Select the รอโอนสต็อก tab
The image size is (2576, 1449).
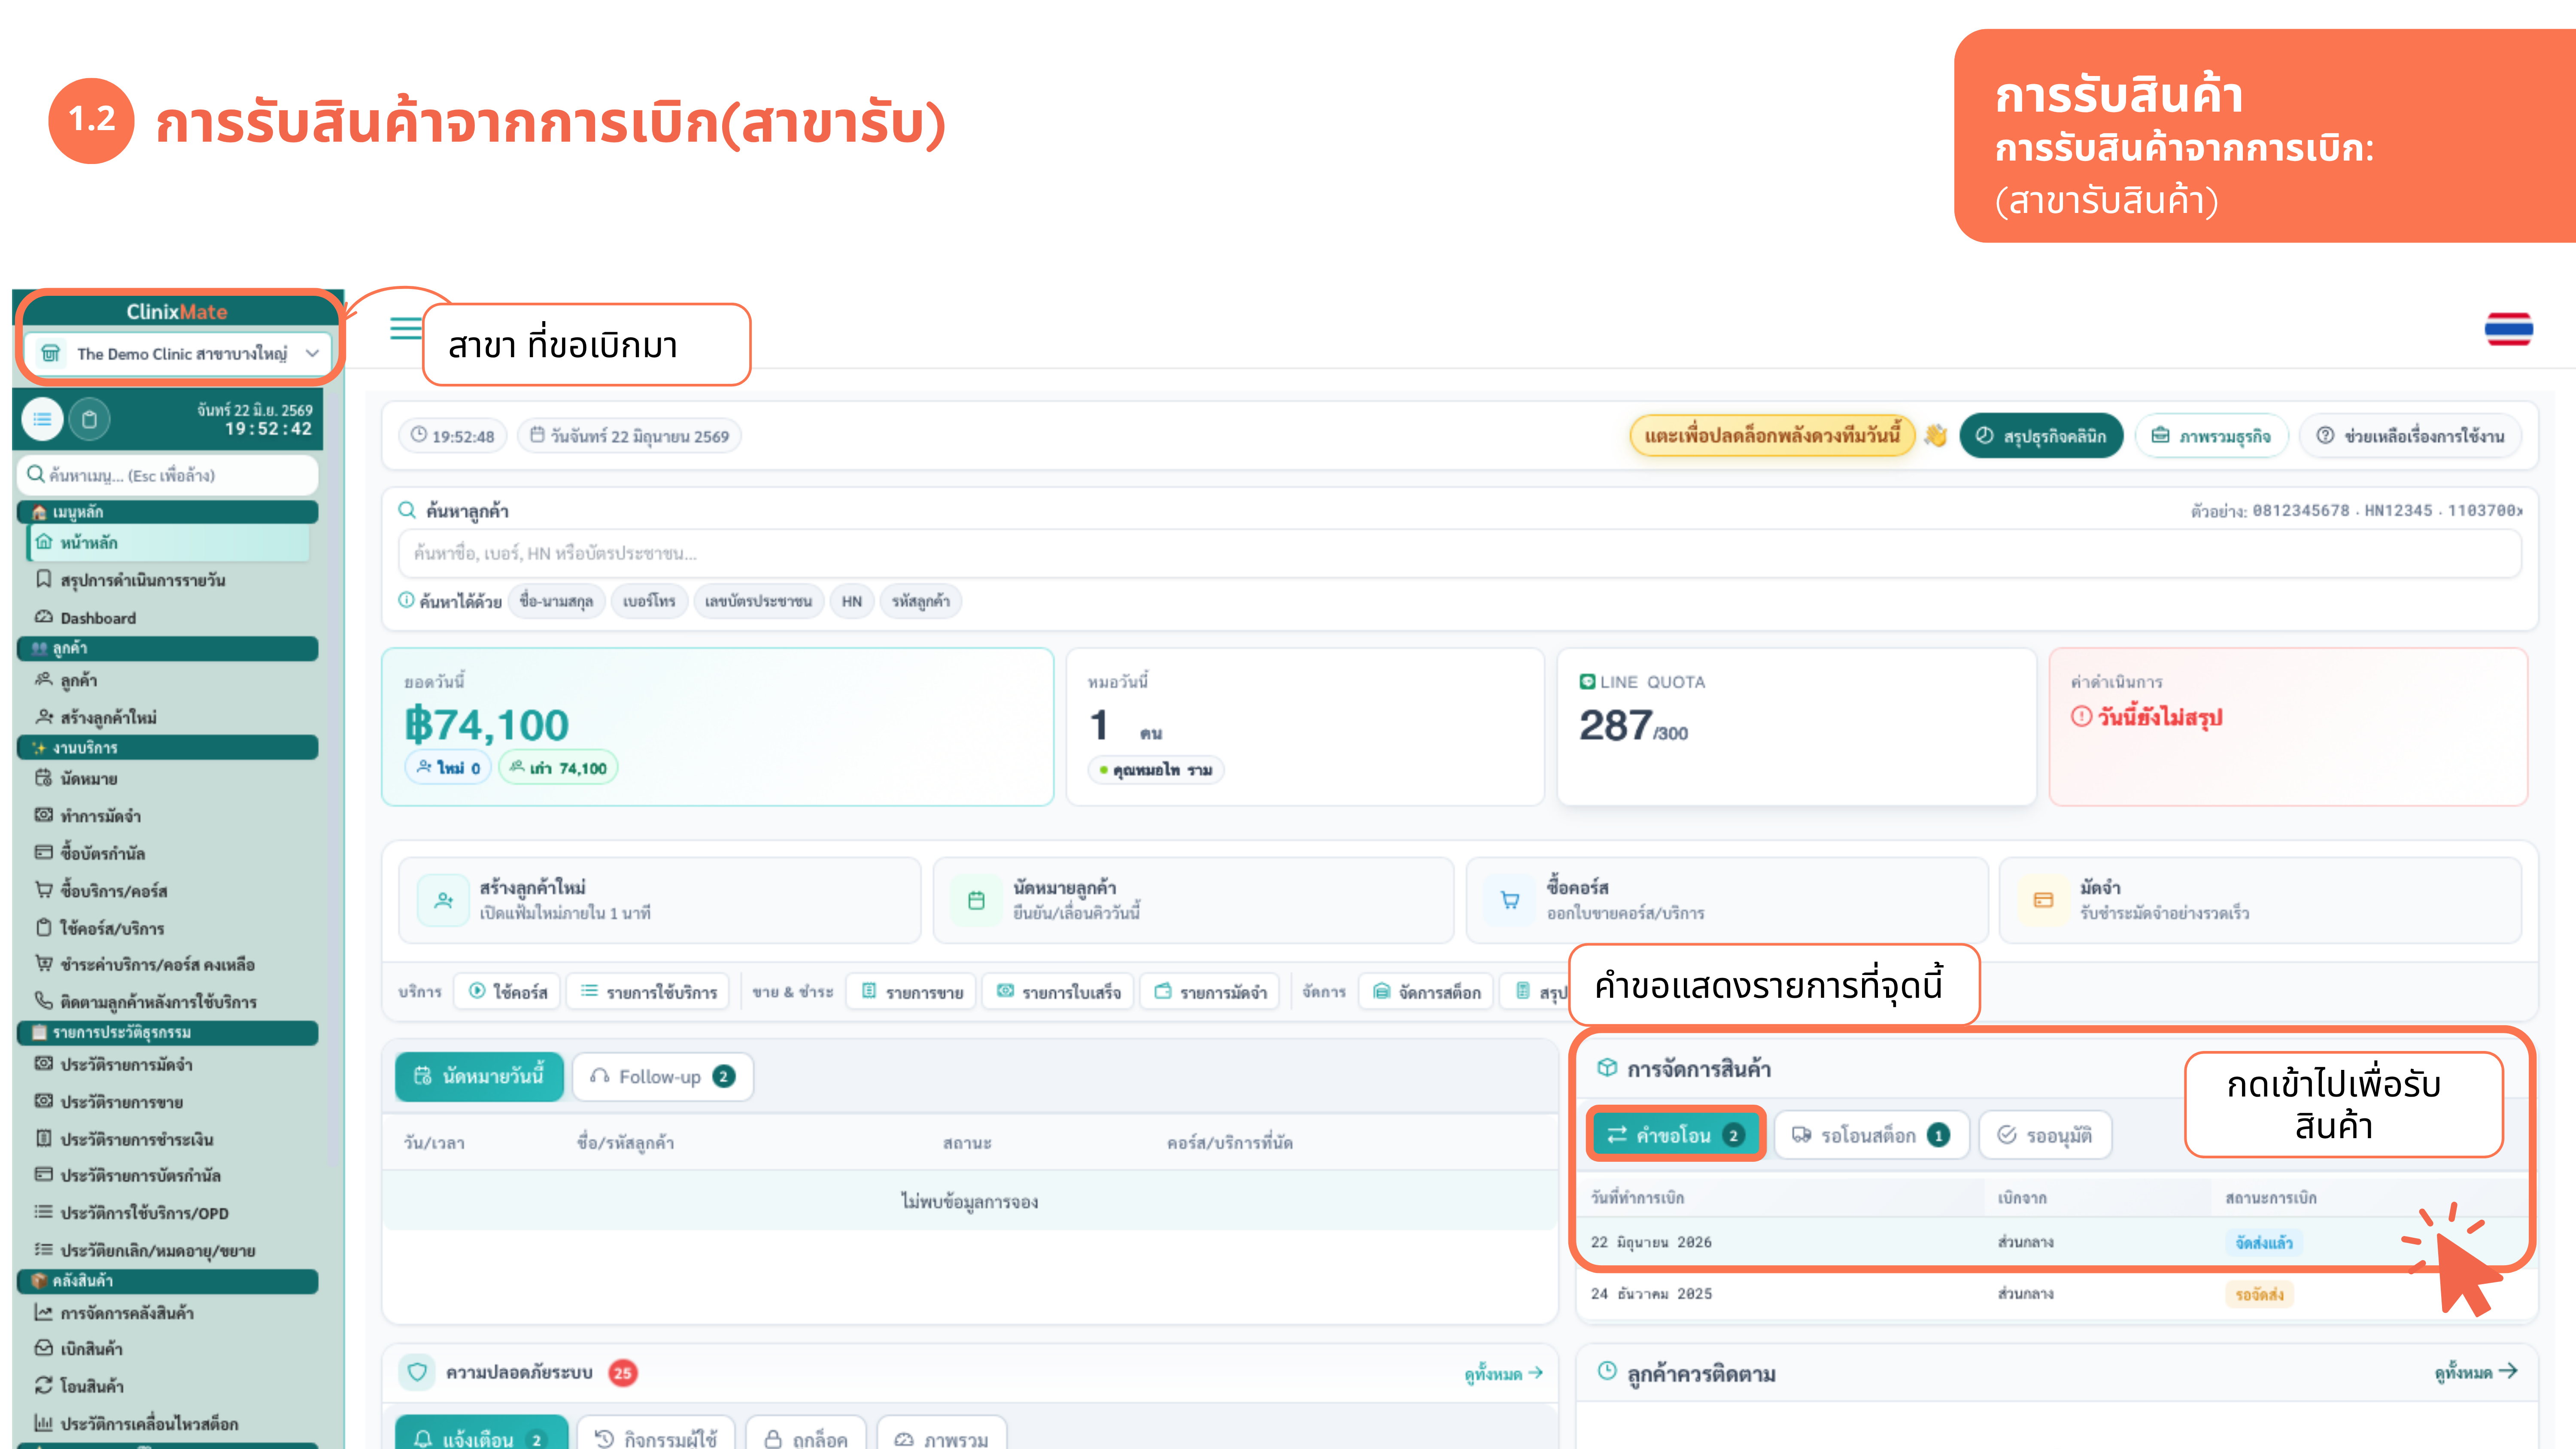tap(1871, 1135)
